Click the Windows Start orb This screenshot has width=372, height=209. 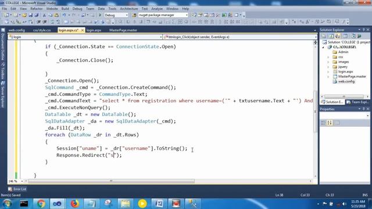click(7, 204)
